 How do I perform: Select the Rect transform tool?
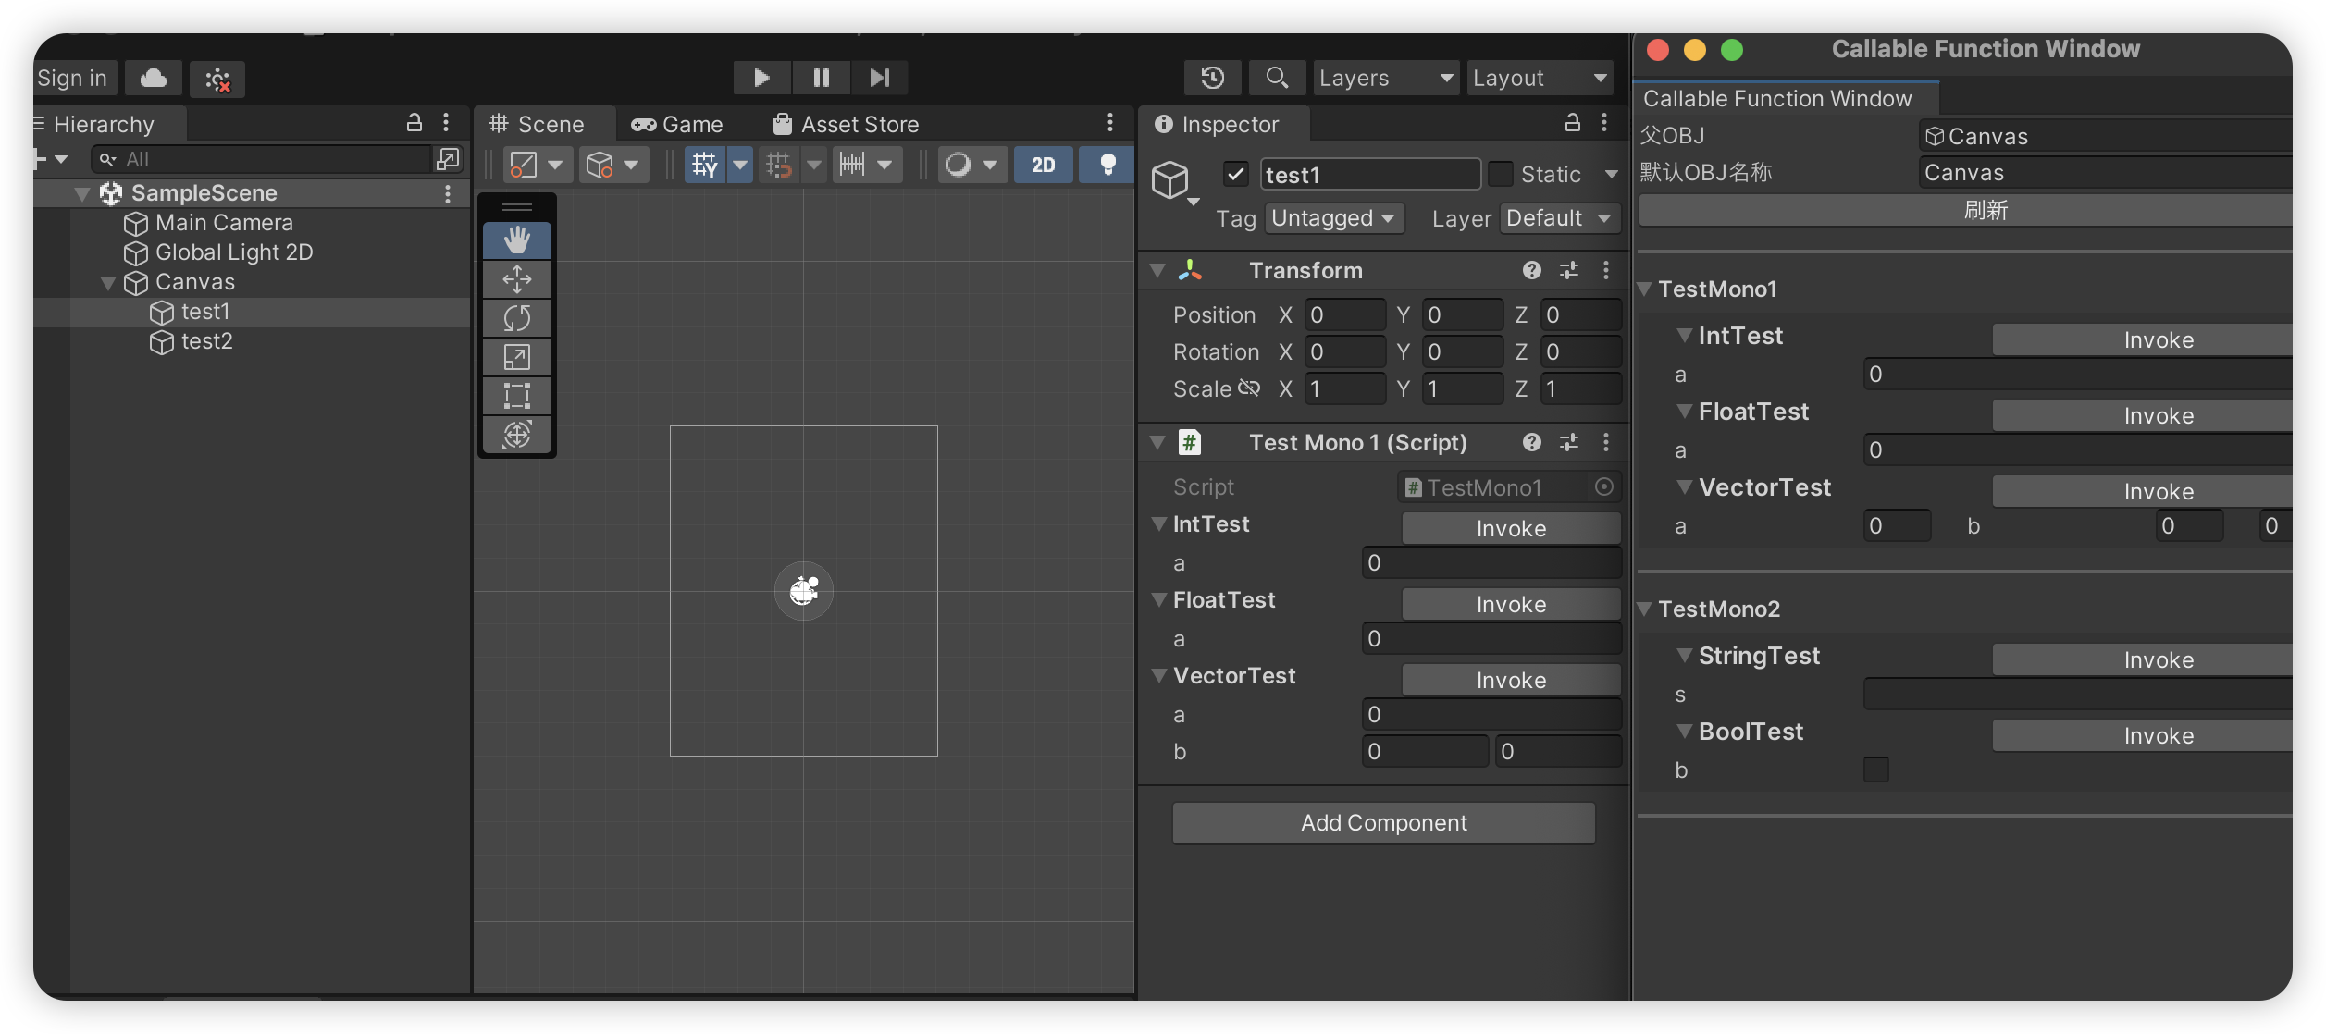pyautogui.click(x=516, y=396)
